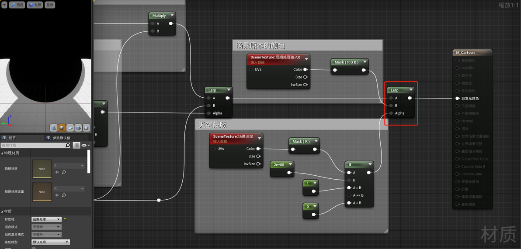
Task: Switch to the 参数默认值 tab
Action: click(x=62, y=138)
